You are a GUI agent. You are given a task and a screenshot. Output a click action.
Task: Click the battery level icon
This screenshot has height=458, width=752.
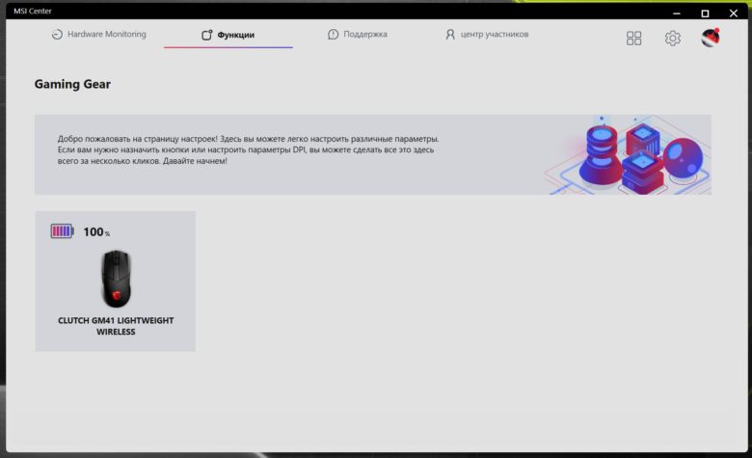(x=63, y=231)
